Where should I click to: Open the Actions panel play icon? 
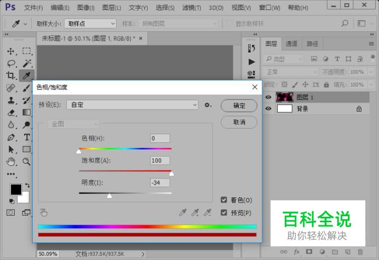251,62
